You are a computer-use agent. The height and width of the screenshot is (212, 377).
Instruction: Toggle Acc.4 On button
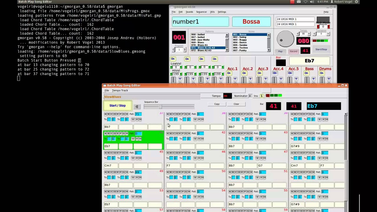coord(275,73)
